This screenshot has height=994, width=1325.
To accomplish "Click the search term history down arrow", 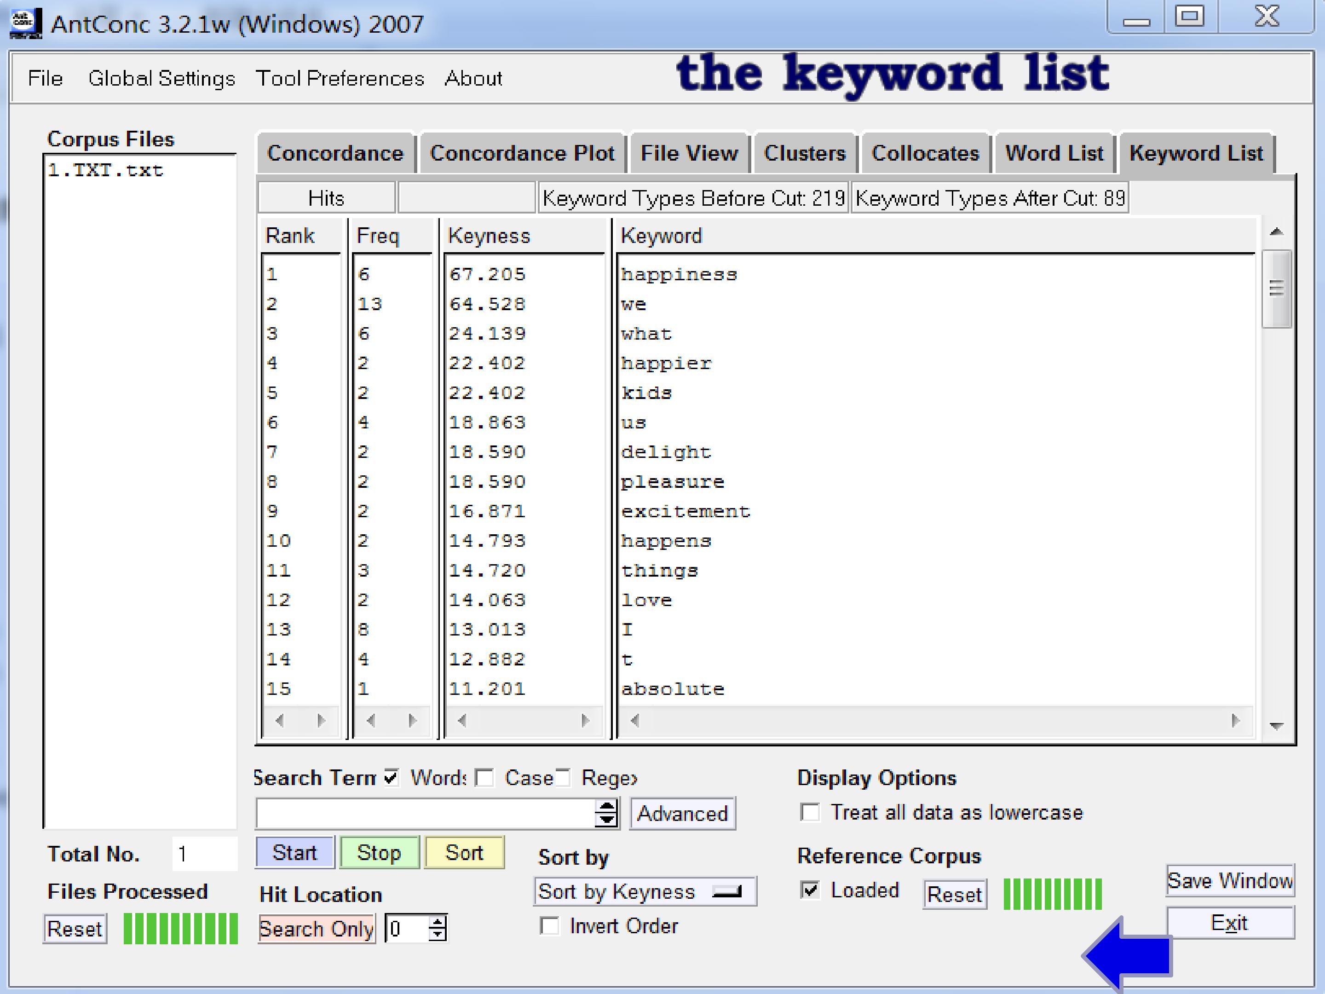I will (x=607, y=820).
